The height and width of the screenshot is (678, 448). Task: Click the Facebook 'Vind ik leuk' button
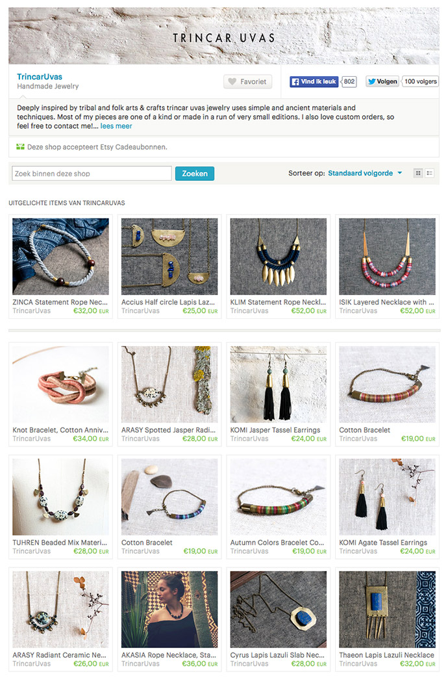click(x=314, y=81)
